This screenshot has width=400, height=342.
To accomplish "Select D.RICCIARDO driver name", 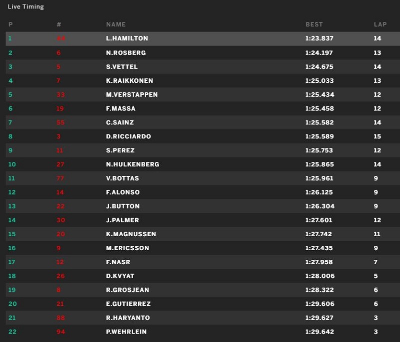I will pos(128,136).
